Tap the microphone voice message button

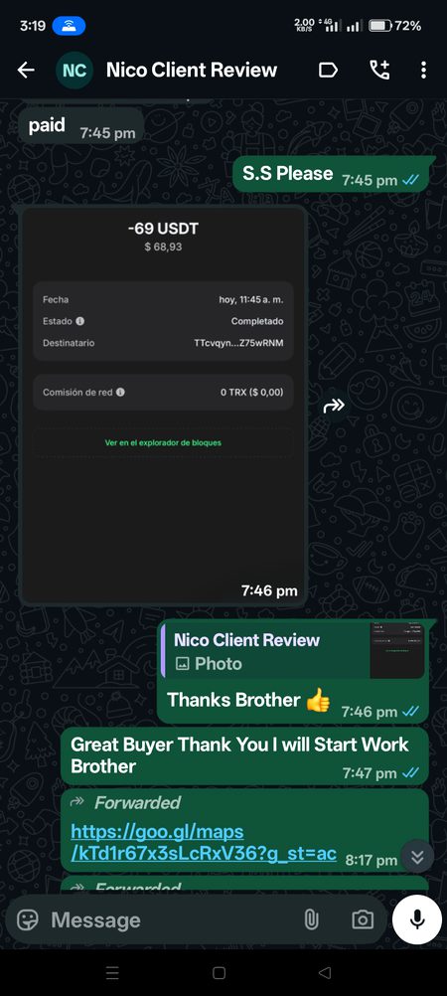[417, 919]
